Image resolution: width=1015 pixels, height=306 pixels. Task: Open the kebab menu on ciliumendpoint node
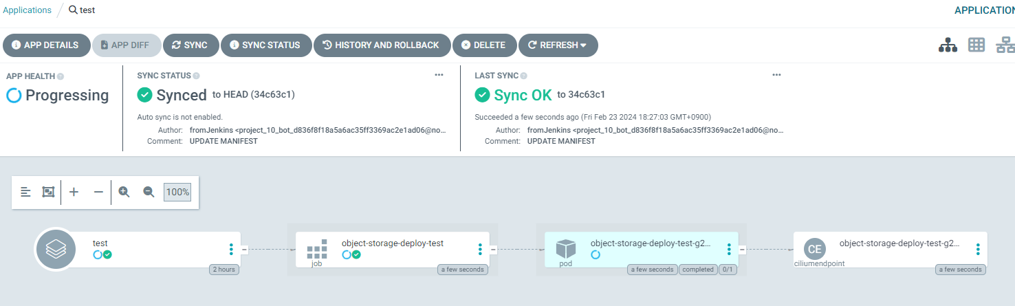pos(978,249)
